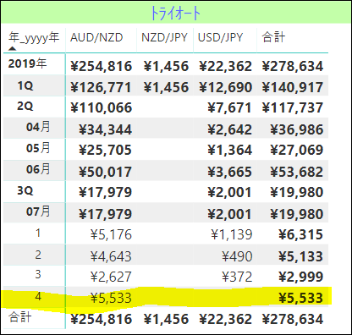352x335 pixels.
Task: Collapse the 2019年 row header
Action: click(x=27, y=63)
